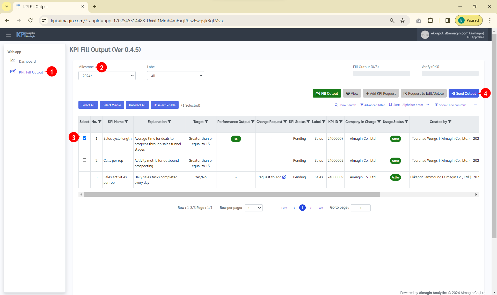The image size is (497, 295).
Task: Click the horizontal table scrollbar
Action: [232, 194]
